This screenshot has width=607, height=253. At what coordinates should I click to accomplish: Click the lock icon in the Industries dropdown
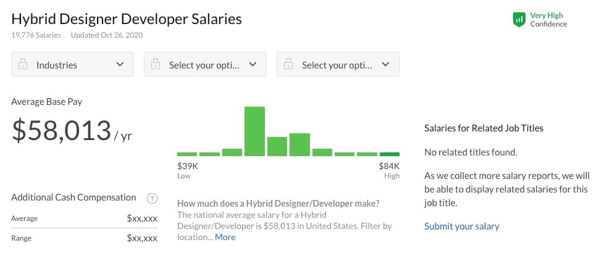point(23,65)
